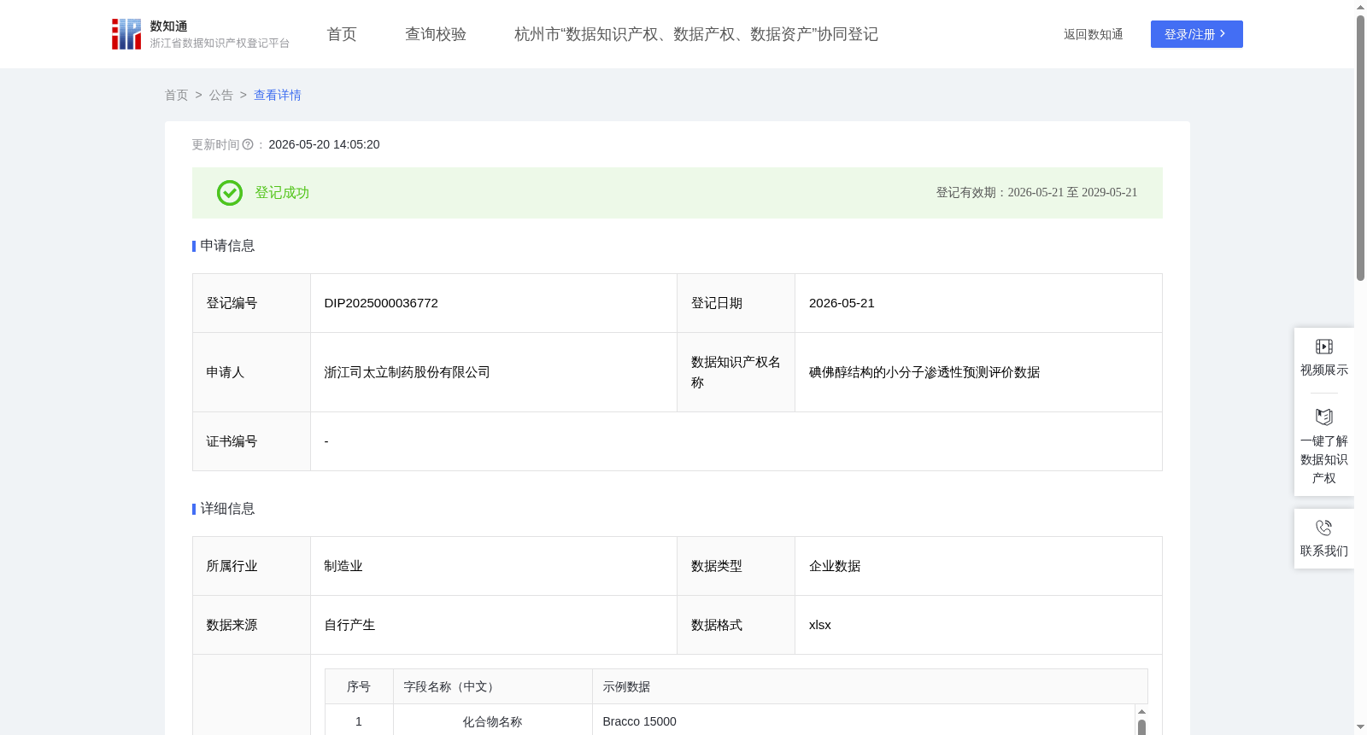This screenshot has width=1367, height=735.
Task: Click the 联系我们 phone icon
Action: pyautogui.click(x=1324, y=528)
